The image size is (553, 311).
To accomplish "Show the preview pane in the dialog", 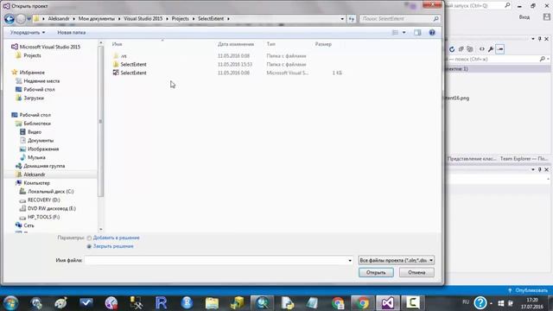I will (x=417, y=33).
